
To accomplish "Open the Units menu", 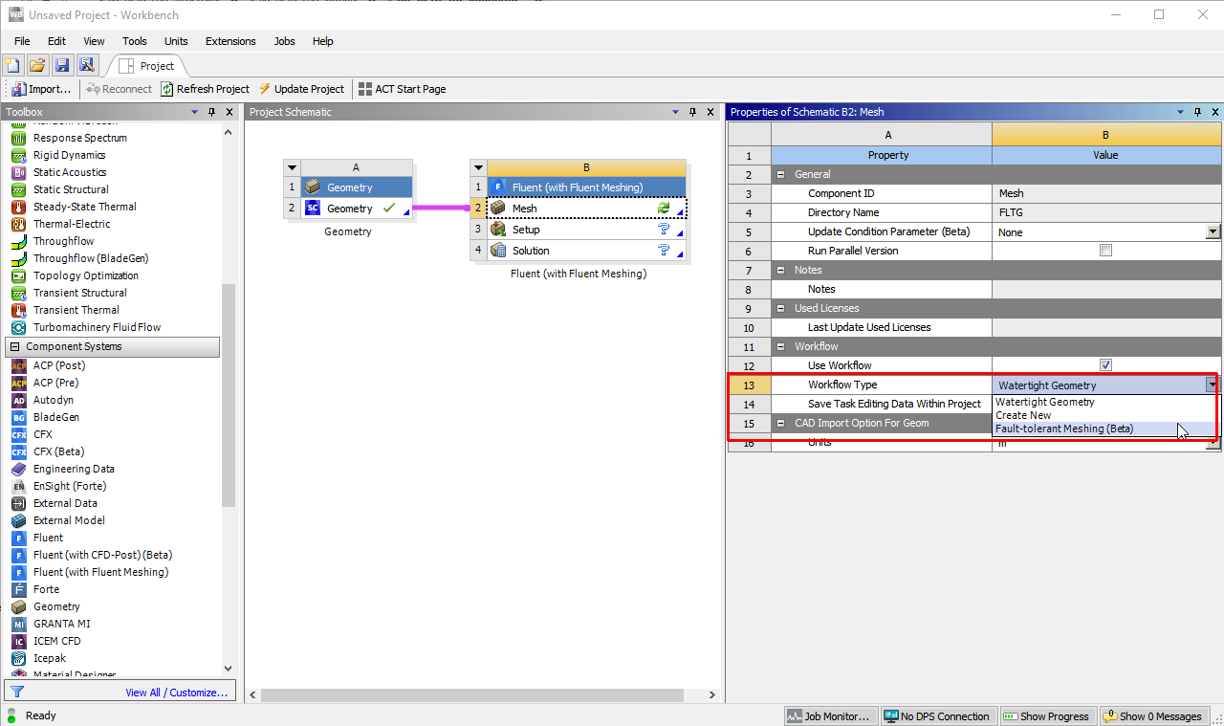I will 176,41.
